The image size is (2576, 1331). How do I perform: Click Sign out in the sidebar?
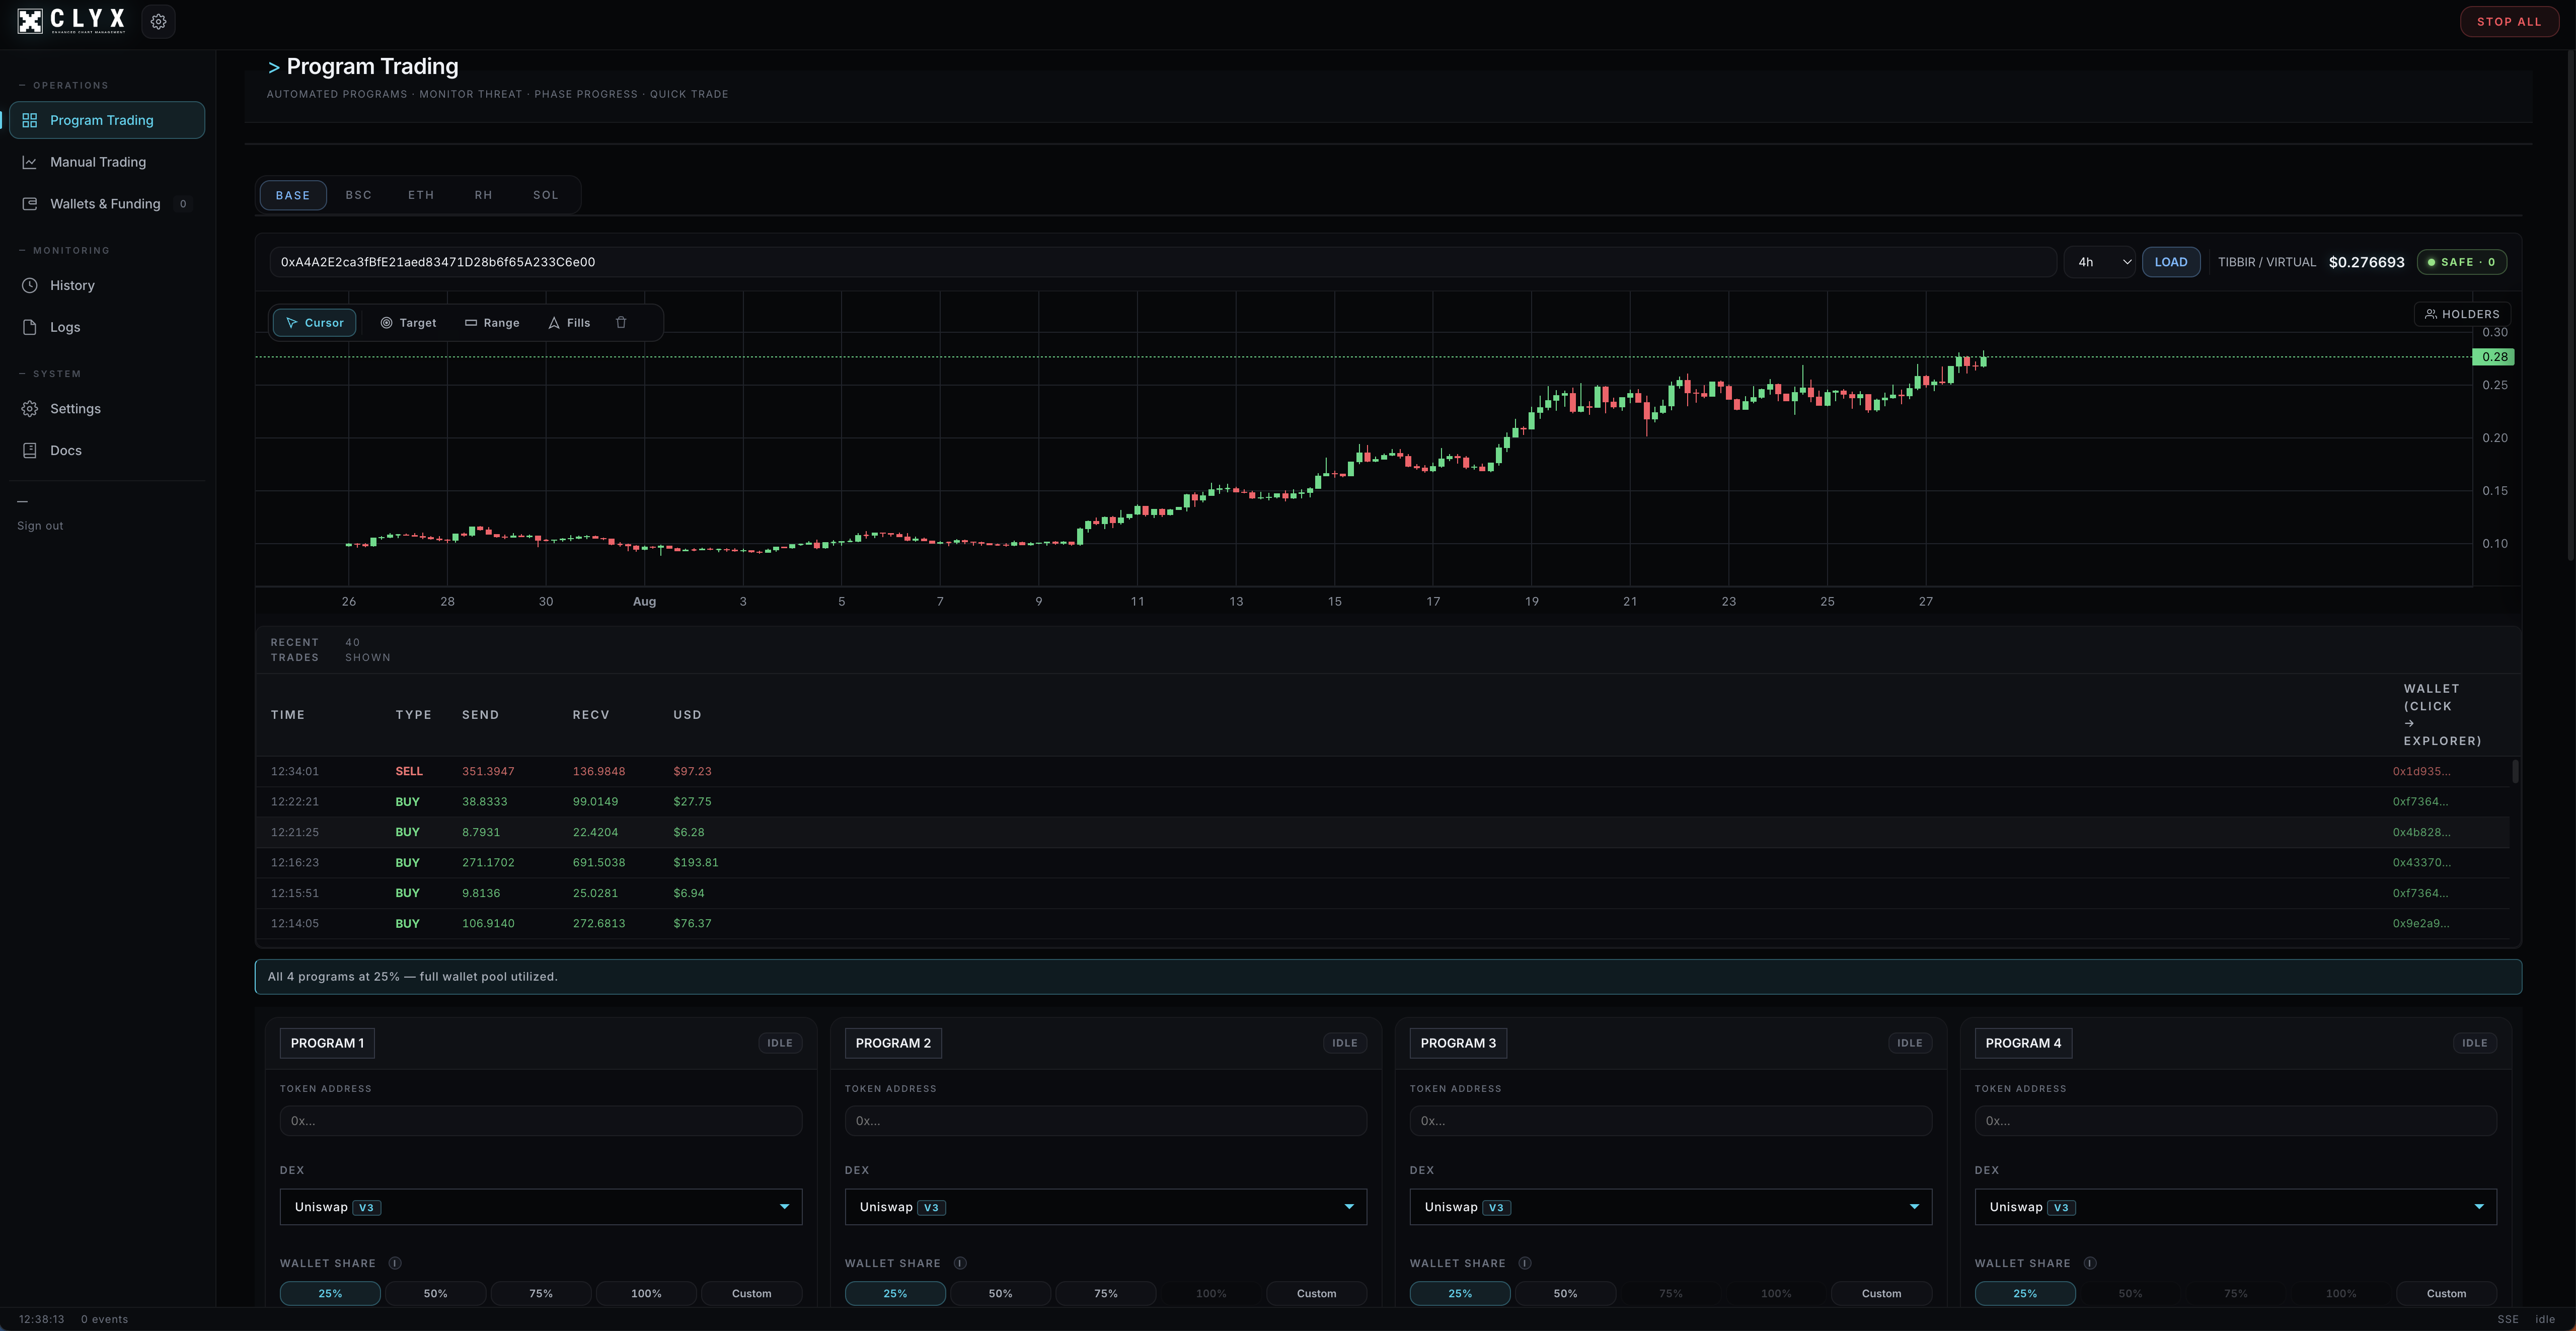(x=40, y=526)
